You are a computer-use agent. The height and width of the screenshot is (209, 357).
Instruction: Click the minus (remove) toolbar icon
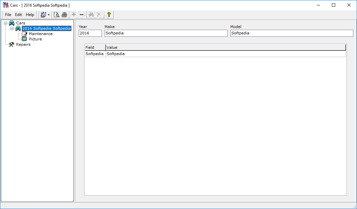click(82, 15)
